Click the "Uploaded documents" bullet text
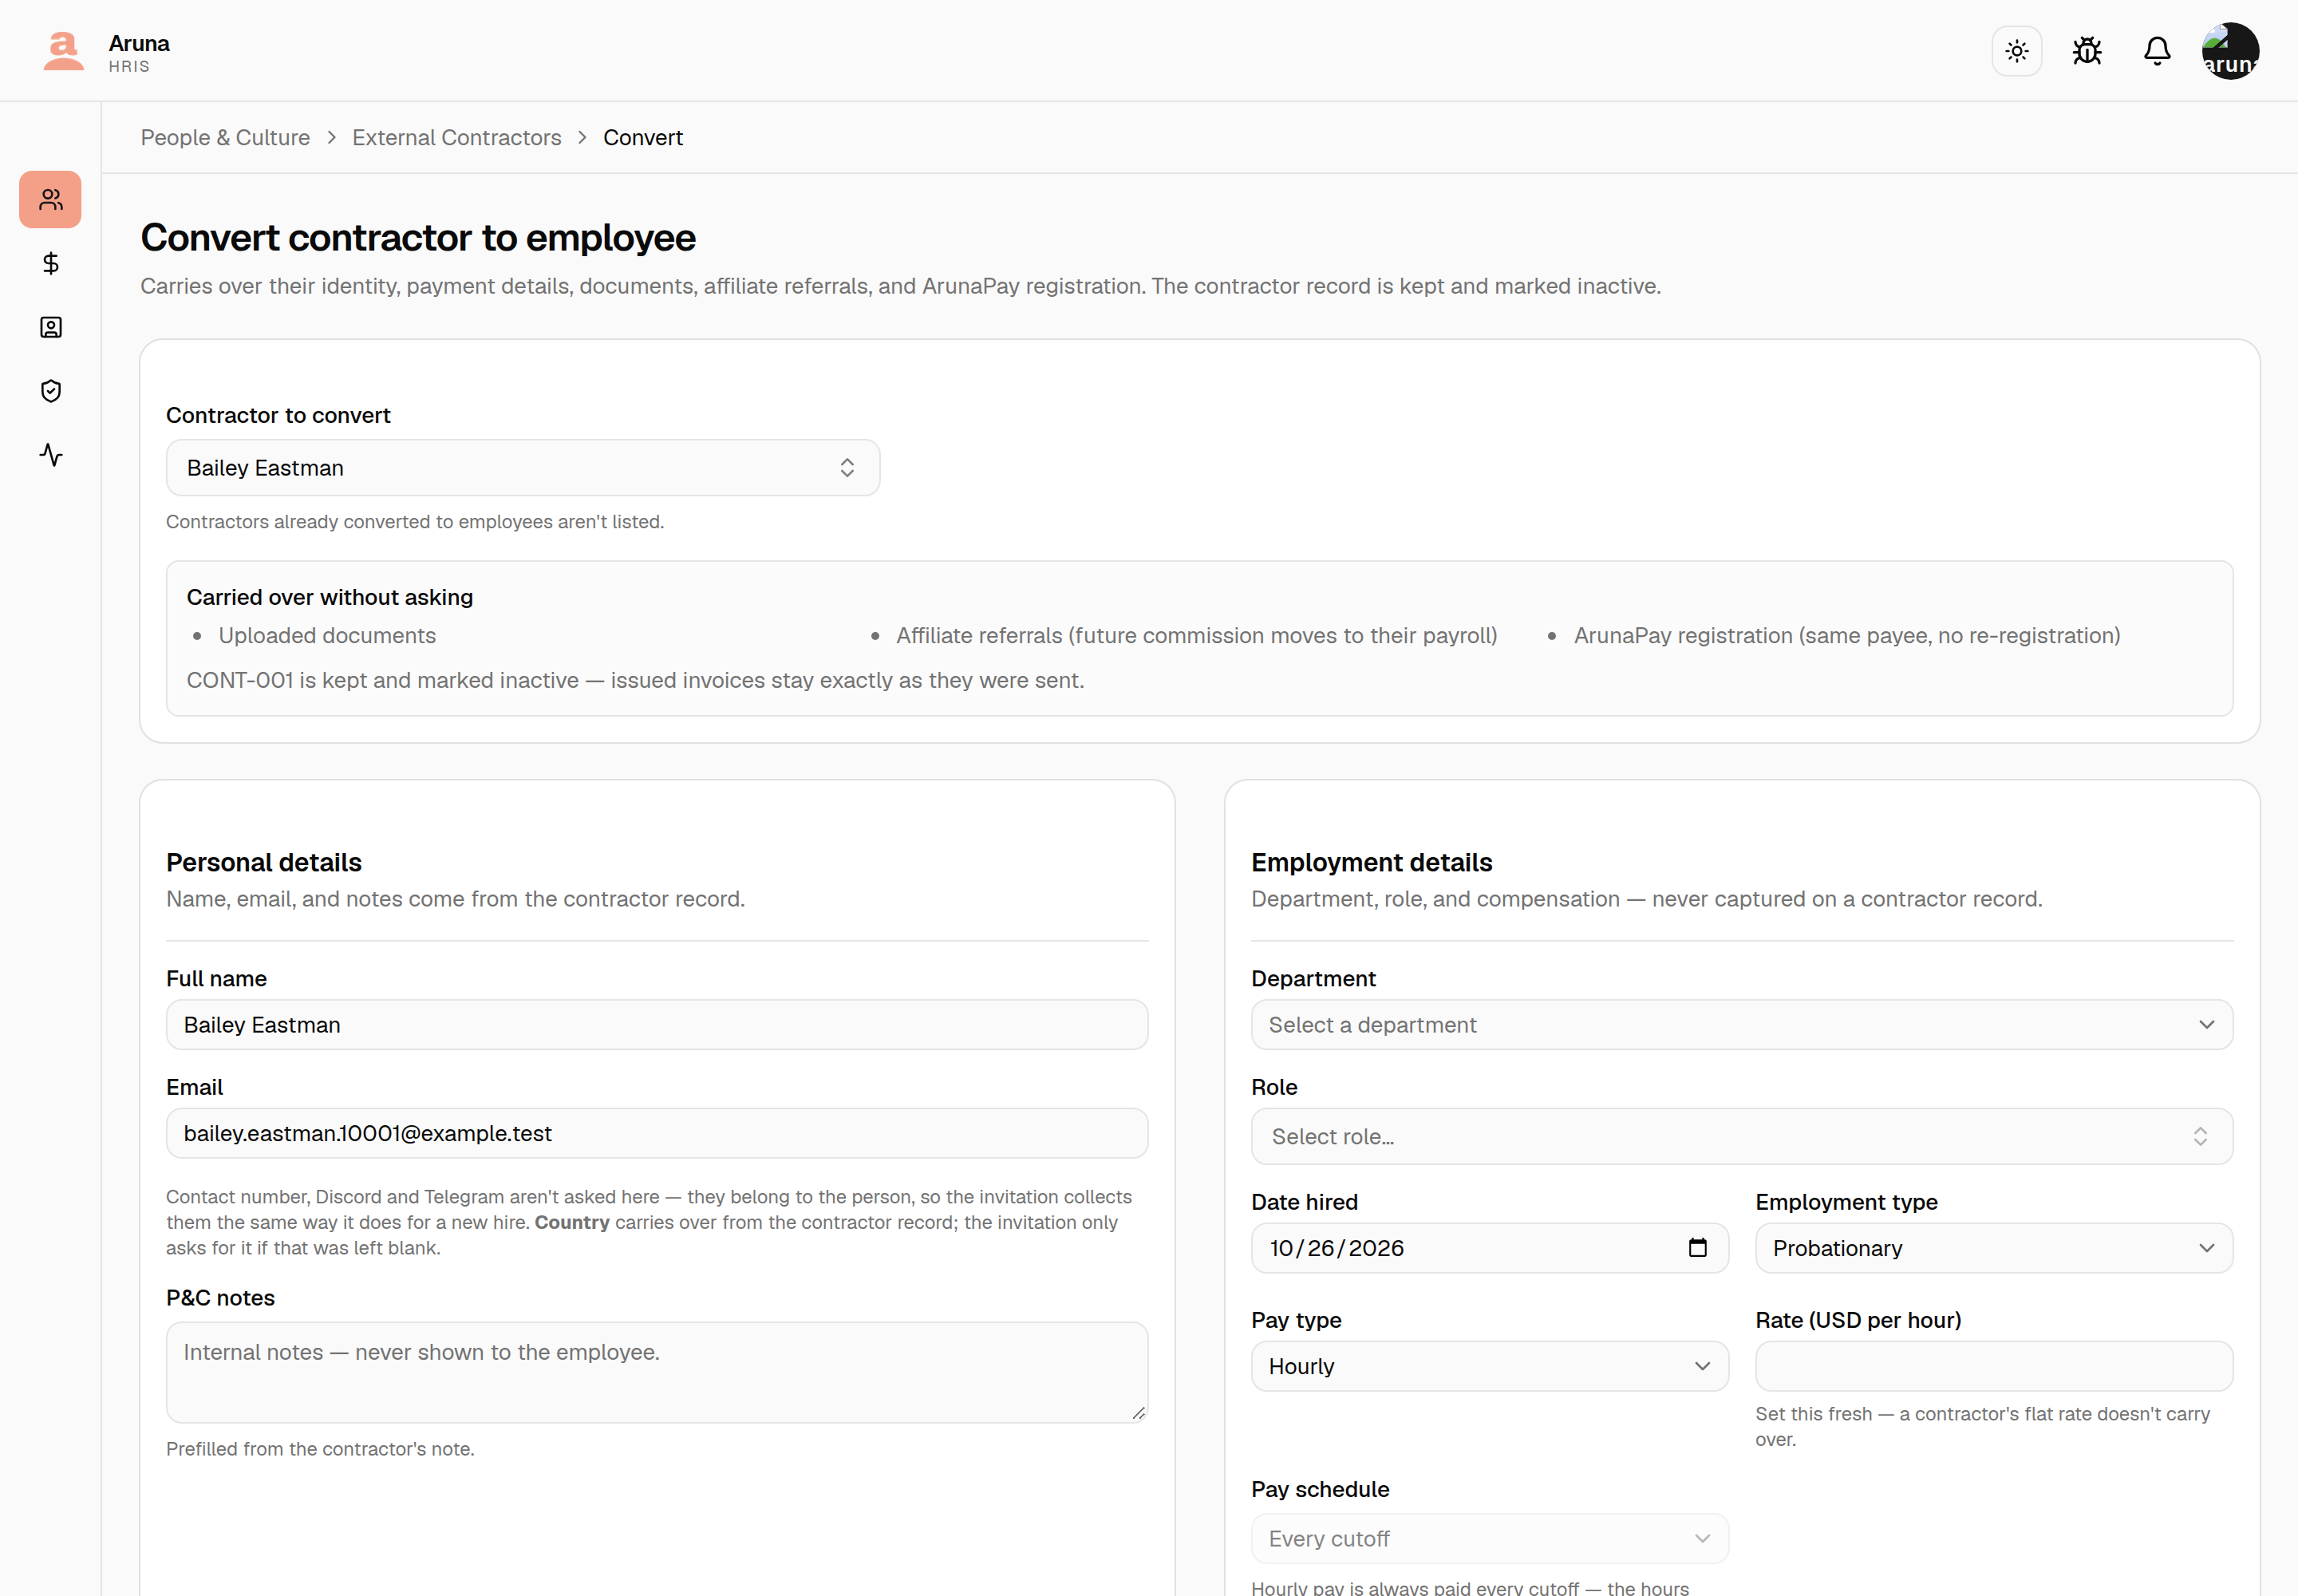The image size is (2298, 1596). (327, 636)
